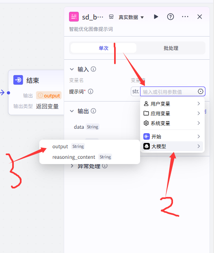
Task: Click the sd_b node title text
Action: pyautogui.click(x=93, y=17)
